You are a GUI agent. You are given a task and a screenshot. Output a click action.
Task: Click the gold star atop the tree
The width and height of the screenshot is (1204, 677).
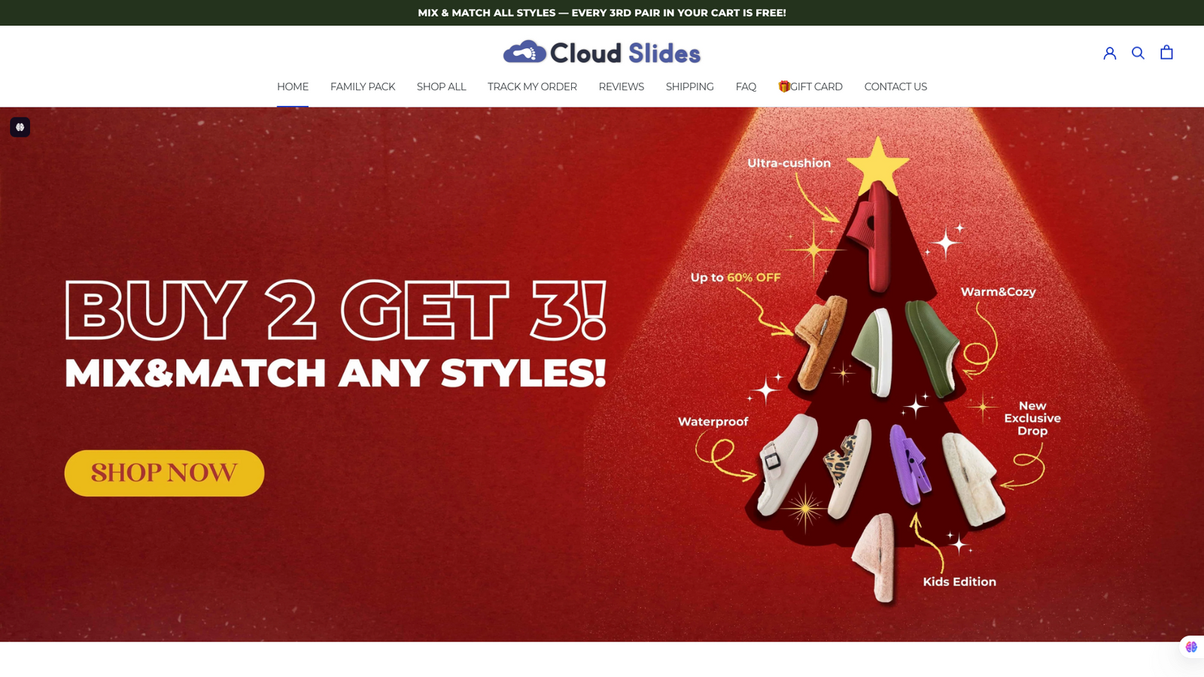877,165
